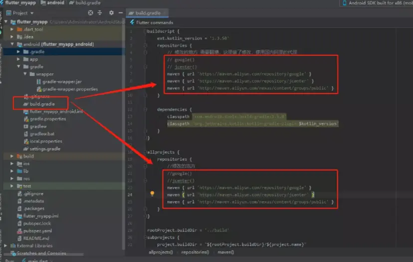
Task: Click the res folder row
Action: (63, 179)
